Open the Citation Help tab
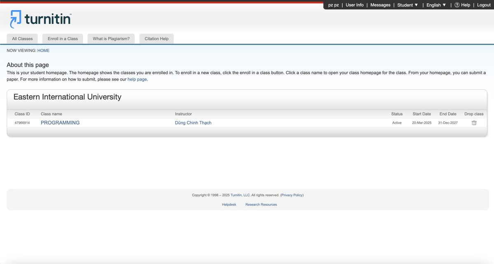This screenshot has height=264, width=494. click(x=156, y=39)
